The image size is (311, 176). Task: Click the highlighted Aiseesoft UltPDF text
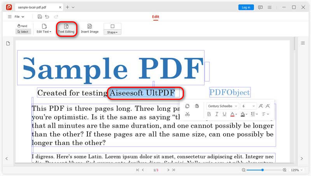coord(142,93)
